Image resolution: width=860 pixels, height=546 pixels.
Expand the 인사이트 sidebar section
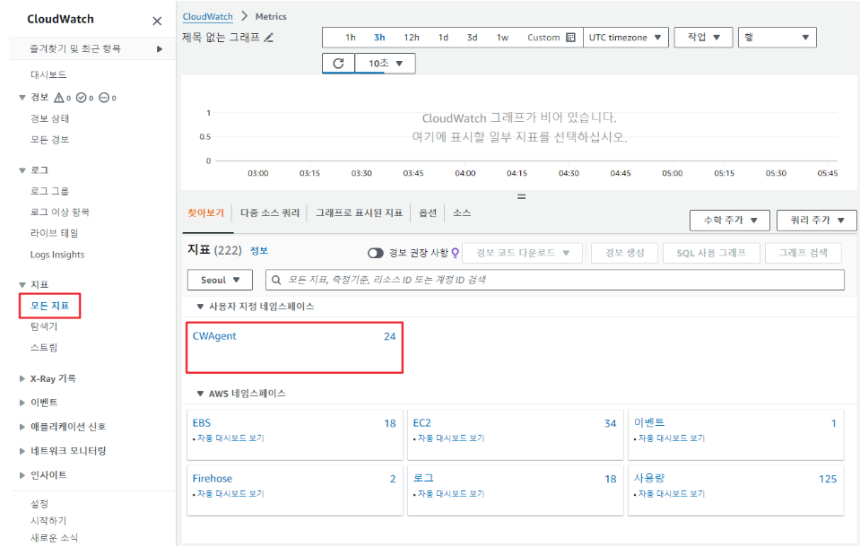coord(22,475)
